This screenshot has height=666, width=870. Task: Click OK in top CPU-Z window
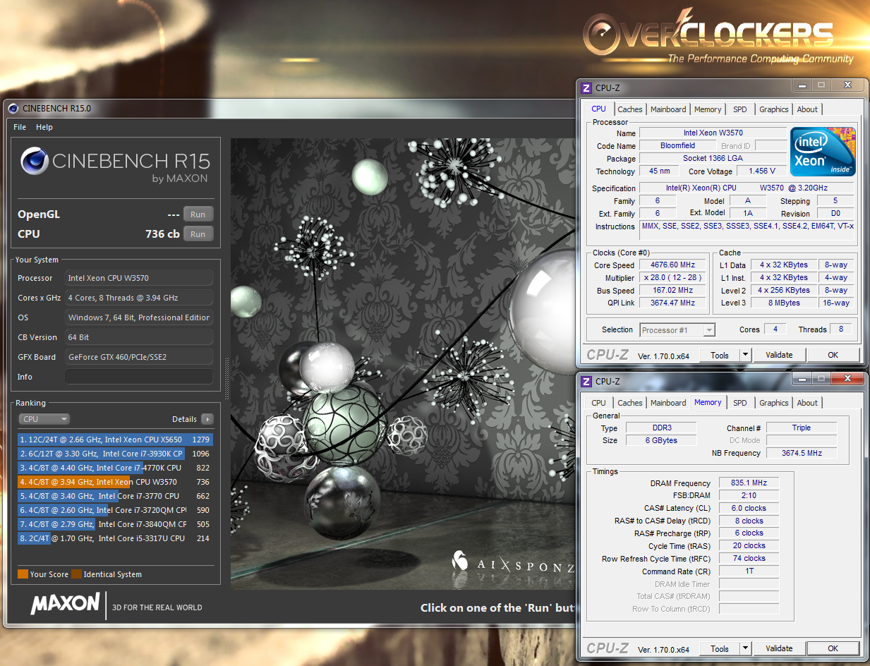click(x=833, y=355)
